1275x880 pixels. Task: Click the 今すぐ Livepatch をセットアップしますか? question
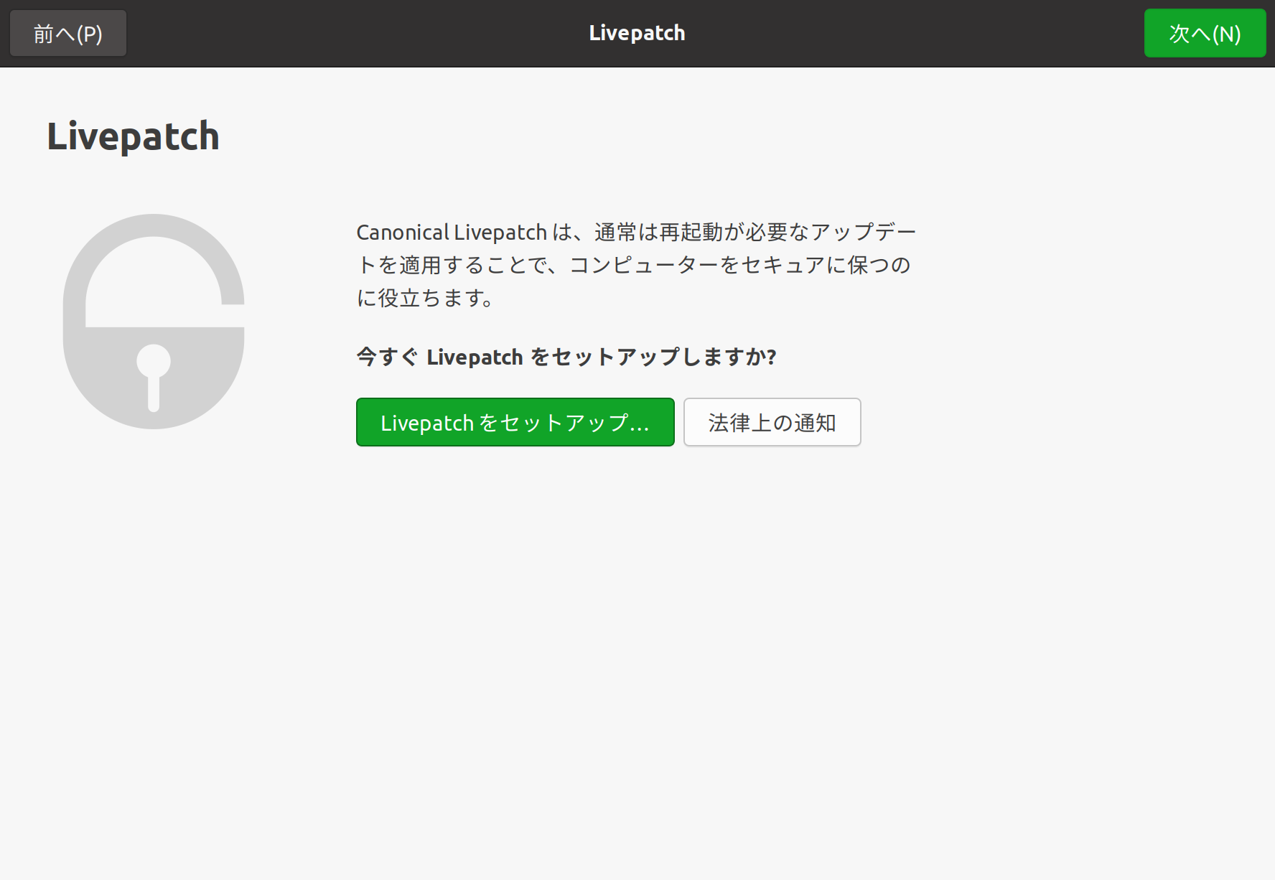click(x=566, y=357)
